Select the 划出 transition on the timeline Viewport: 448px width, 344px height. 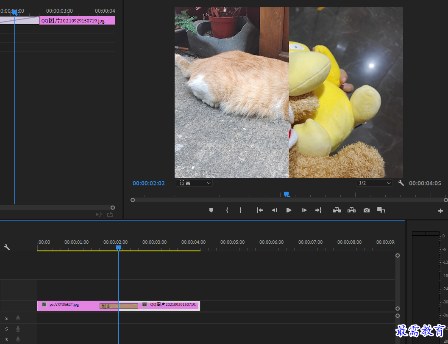(119, 306)
